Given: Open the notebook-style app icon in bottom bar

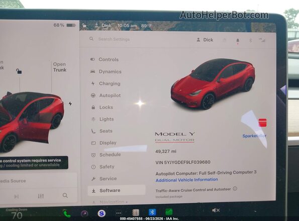Looking at the screenshot, I should [136, 212].
